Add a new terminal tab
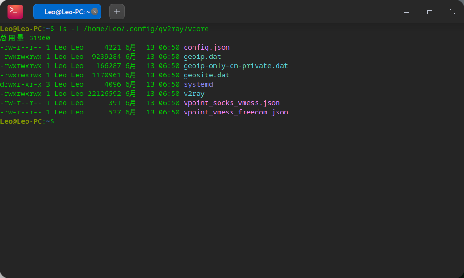The image size is (464, 278). (x=117, y=12)
